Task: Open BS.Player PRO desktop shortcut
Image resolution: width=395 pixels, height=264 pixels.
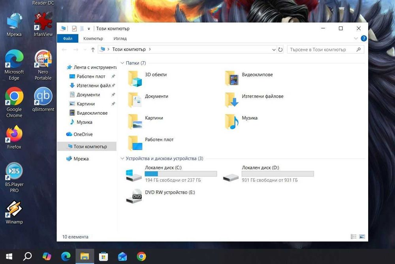Action: (14, 177)
